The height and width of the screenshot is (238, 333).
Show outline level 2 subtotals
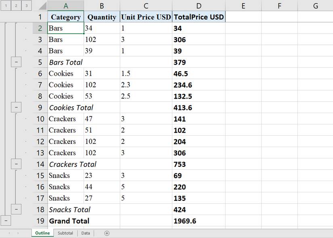click(16, 6)
